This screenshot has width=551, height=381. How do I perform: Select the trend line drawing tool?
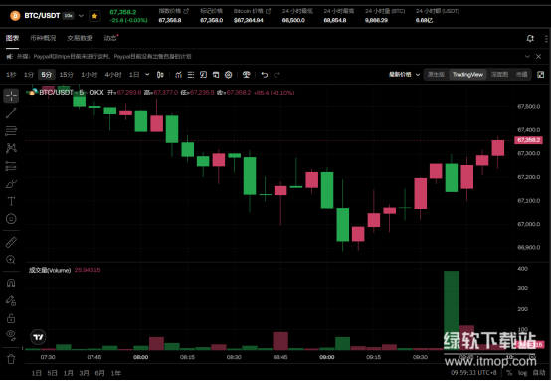(11, 113)
